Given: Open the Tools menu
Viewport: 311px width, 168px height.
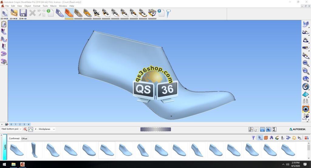Looking at the screenshot, I should 45,6.
